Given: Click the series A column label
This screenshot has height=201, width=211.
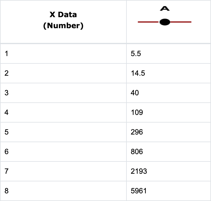Looking at the screenshot, I should click(165, 9).
